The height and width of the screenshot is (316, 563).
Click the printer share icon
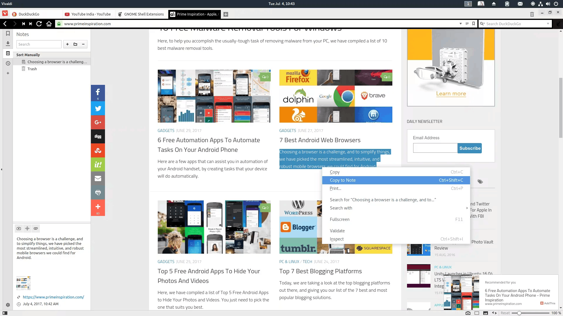[98, 193]
